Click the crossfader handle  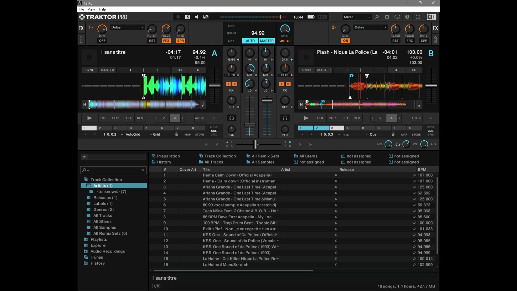tap(255, 144)
